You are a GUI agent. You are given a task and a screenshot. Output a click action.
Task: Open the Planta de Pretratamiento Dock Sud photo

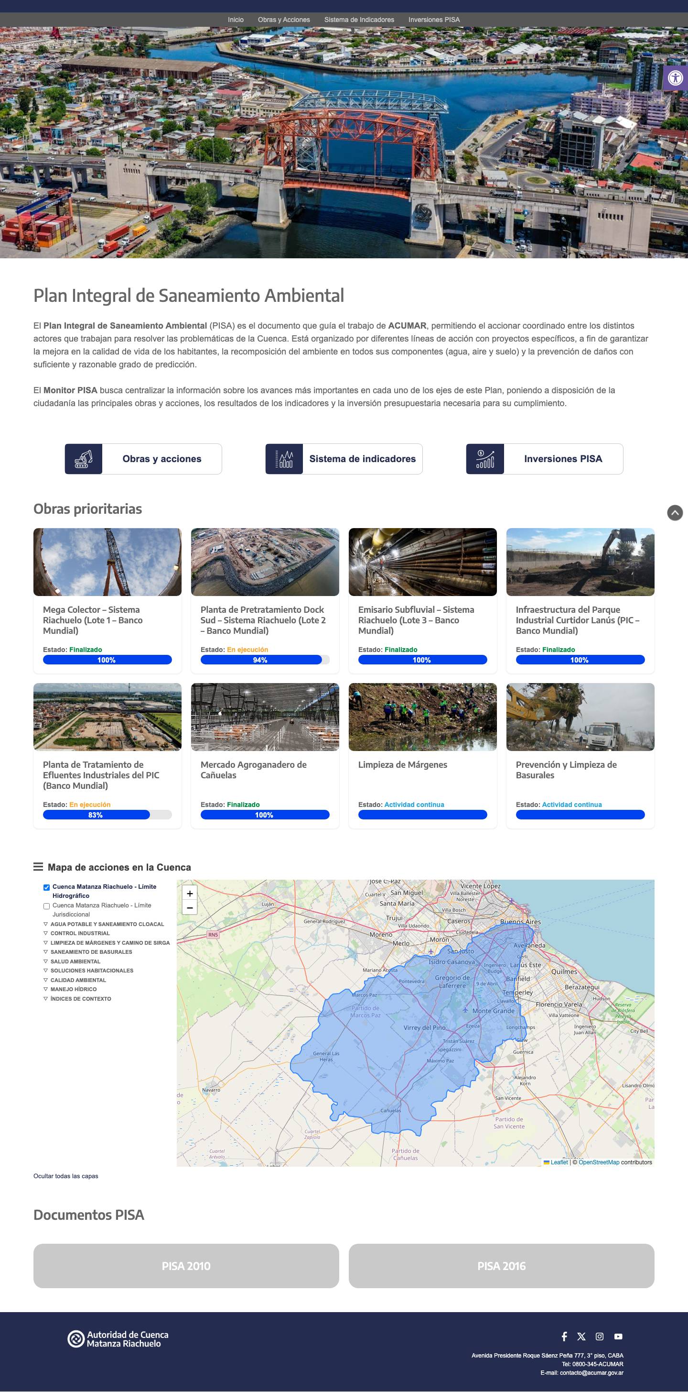(x=265, y=562)
